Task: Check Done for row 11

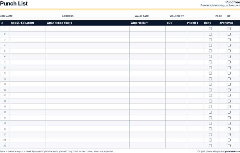Action: pos(210,84)
